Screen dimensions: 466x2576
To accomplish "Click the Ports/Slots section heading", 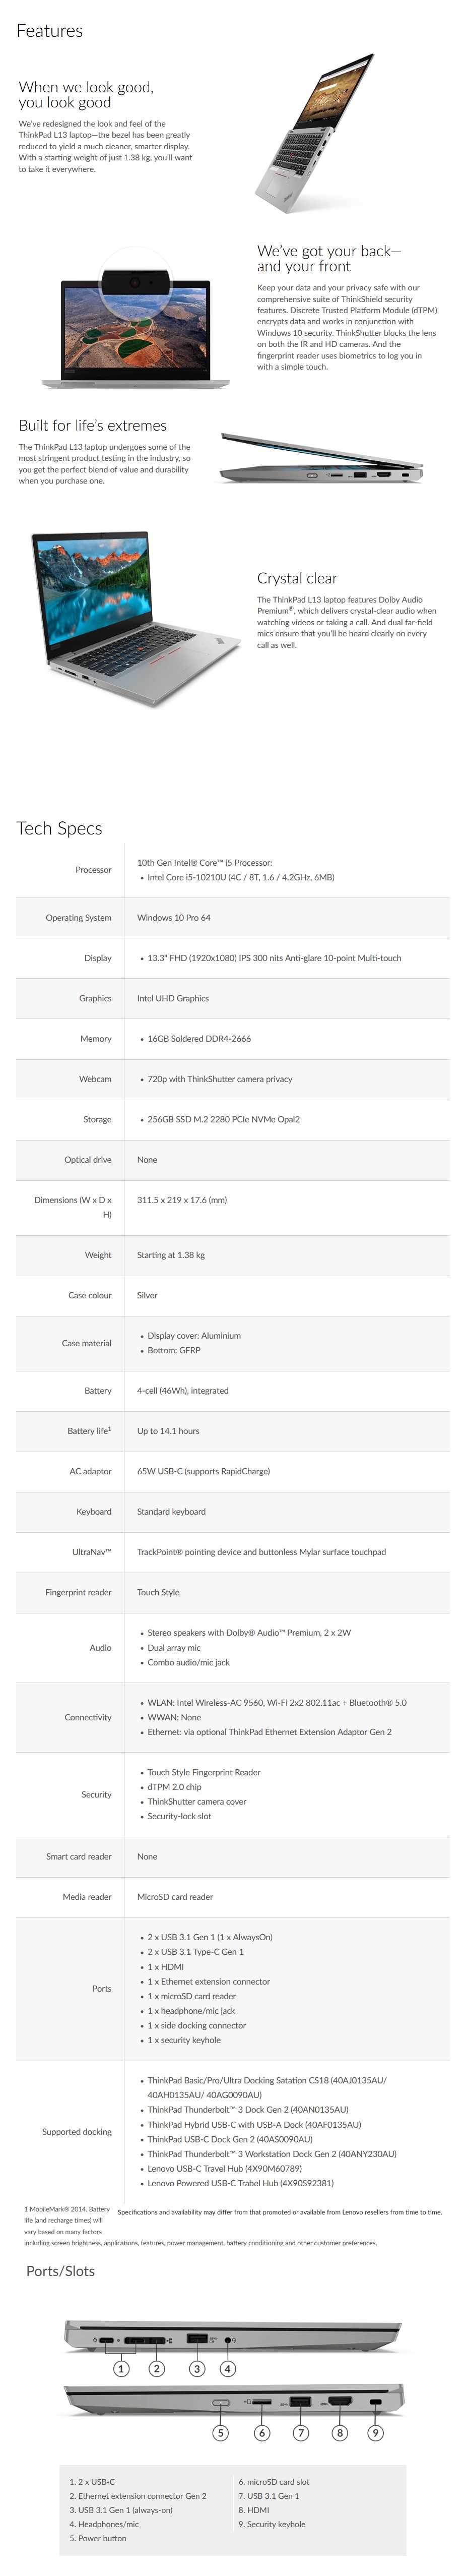I will pos(60,2271).
